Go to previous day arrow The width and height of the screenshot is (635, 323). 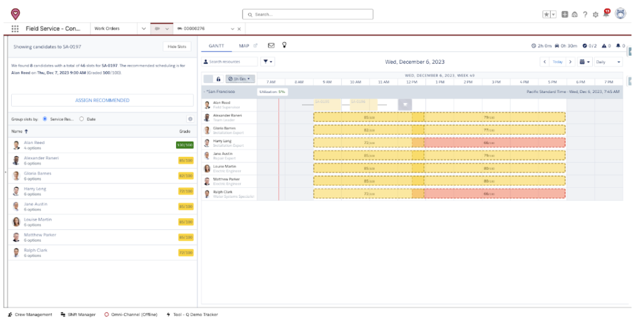[544, 62]
